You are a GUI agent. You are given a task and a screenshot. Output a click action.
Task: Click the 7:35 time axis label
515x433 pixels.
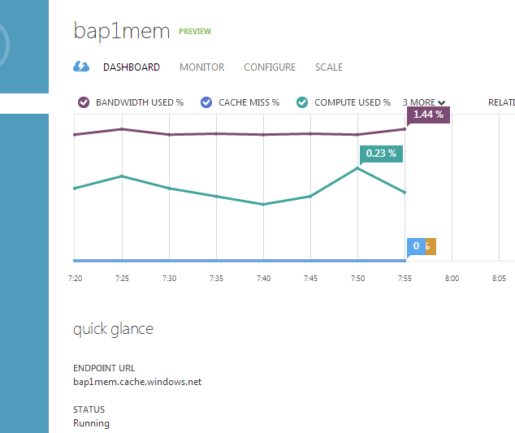(x=216, y=279)
